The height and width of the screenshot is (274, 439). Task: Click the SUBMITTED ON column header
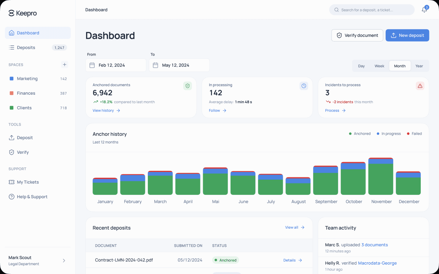[188, 246]
